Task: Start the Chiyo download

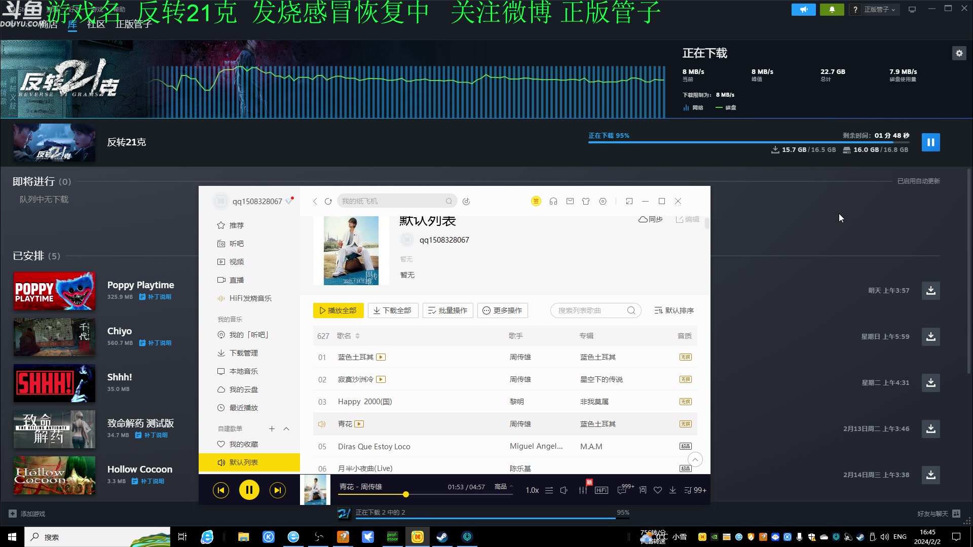Action: 930,337
